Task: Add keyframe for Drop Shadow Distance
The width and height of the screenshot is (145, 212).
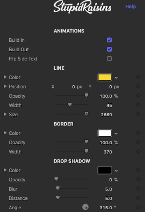Action: [138, 198]
